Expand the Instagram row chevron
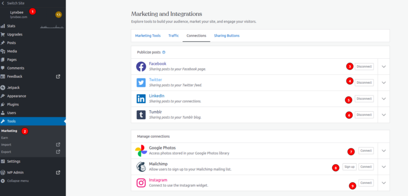408x196 pixels. (x=384, y=183)
